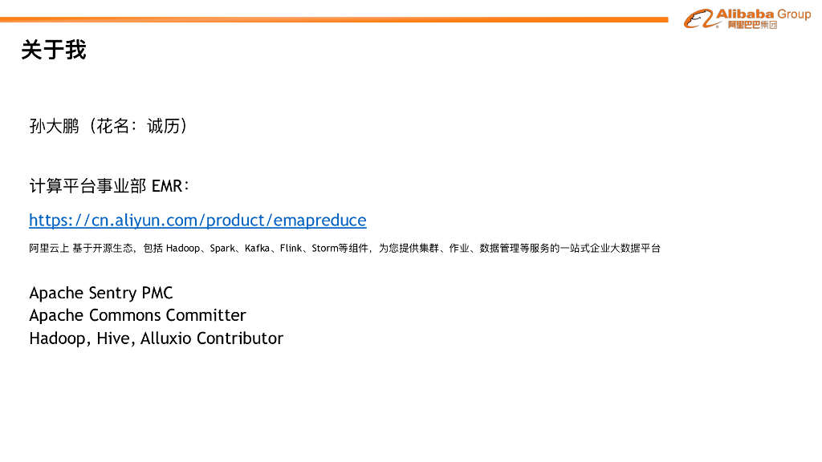Click the 计算平台事业部 department text

[88, 187]
